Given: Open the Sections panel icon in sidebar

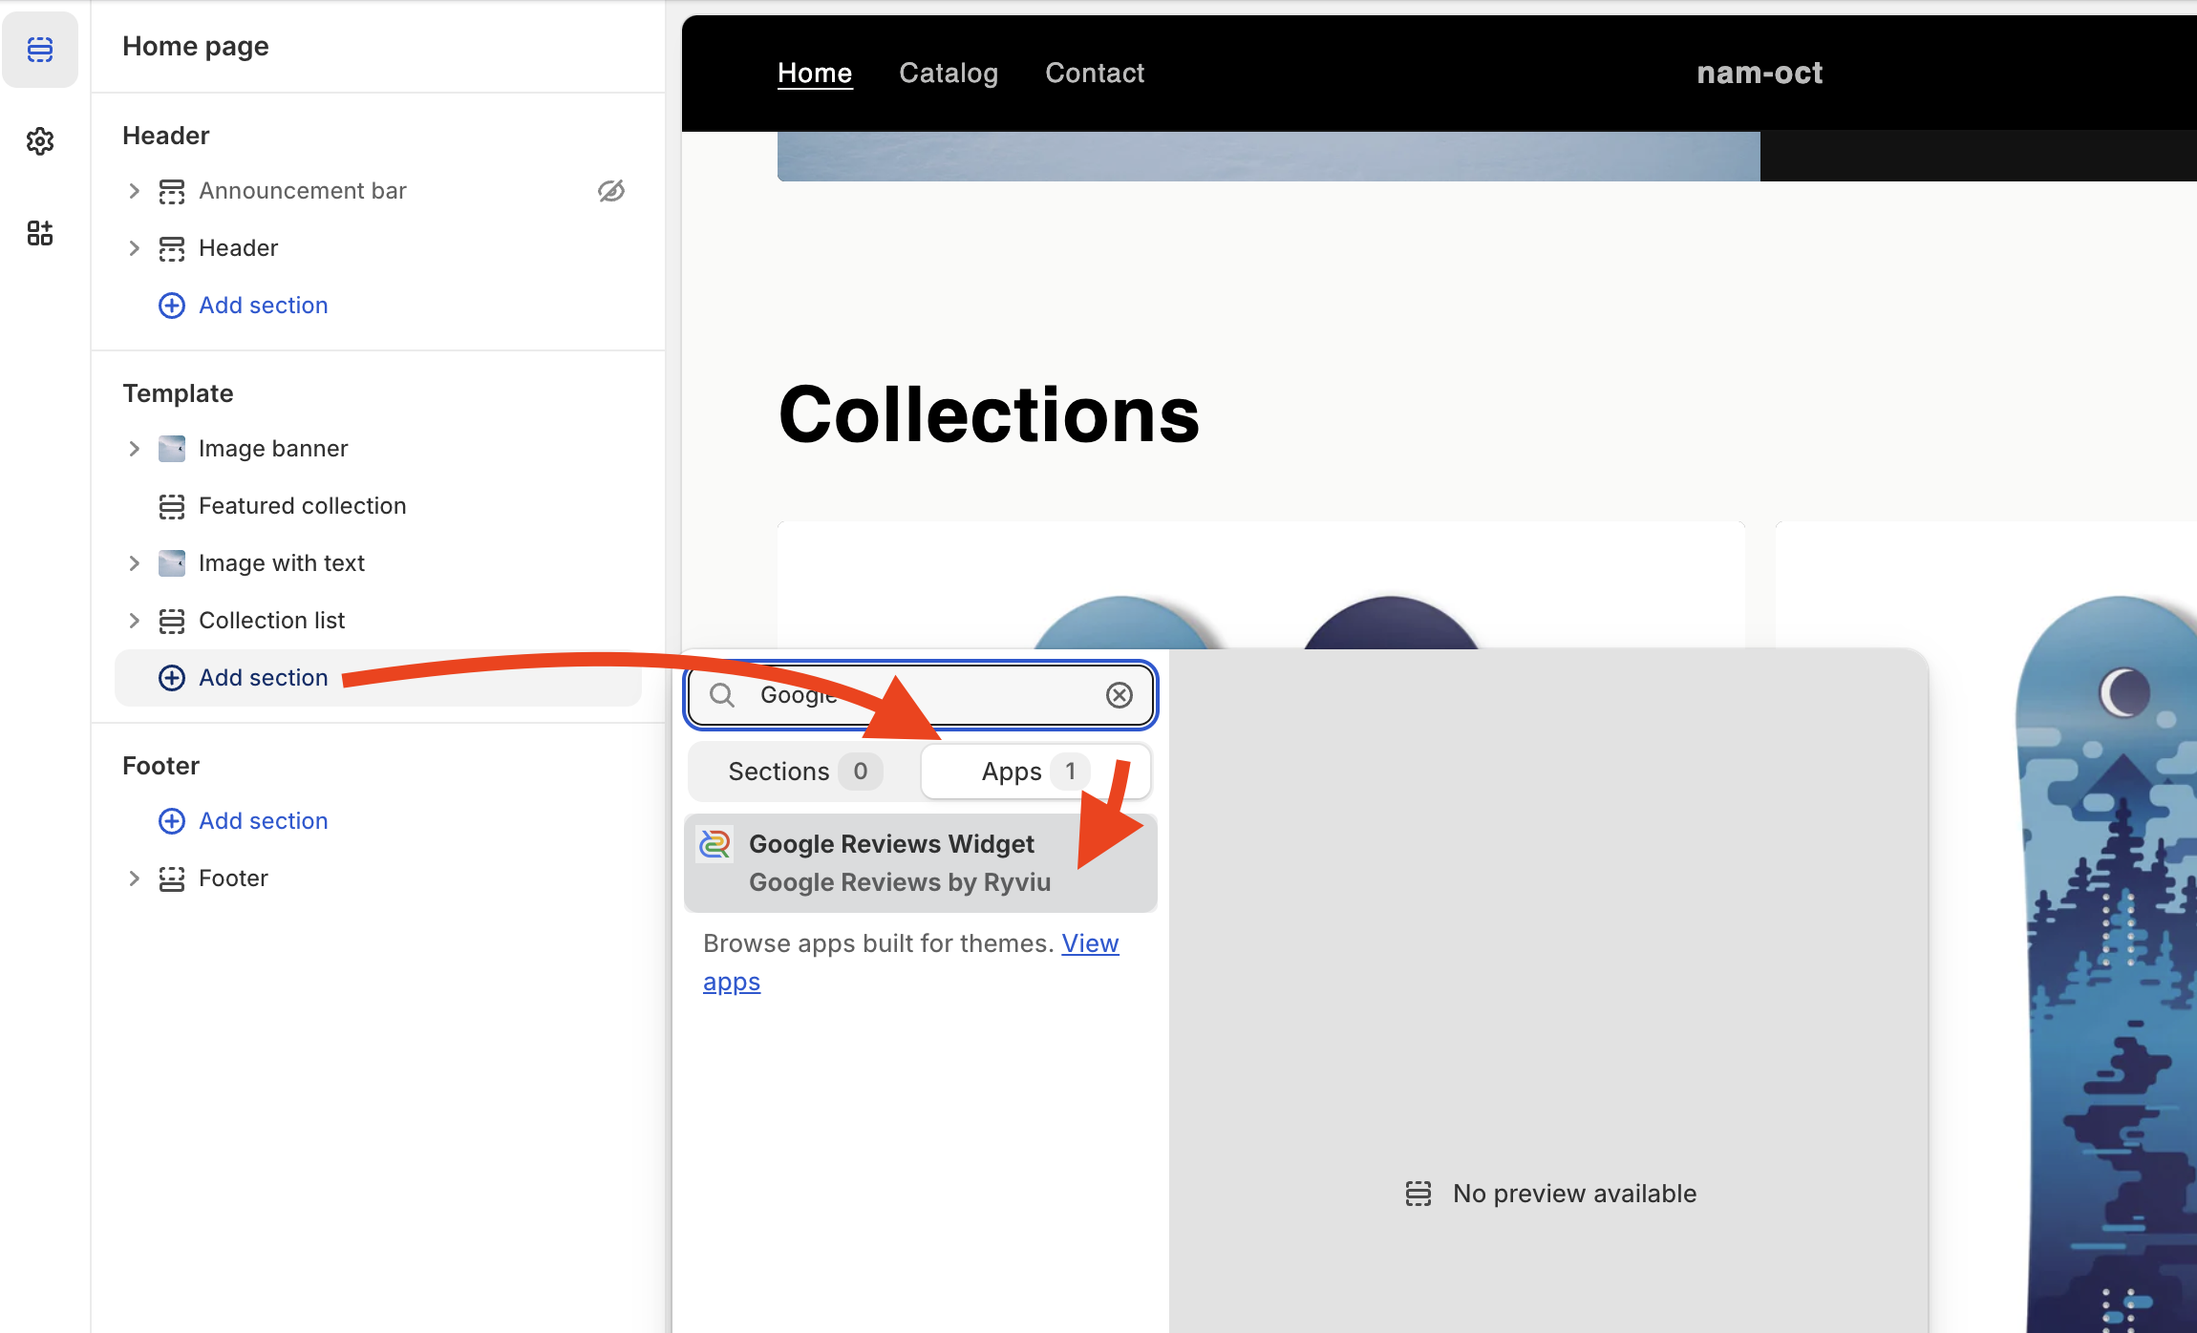Looking at the screenshot, I should pos(40,49).
